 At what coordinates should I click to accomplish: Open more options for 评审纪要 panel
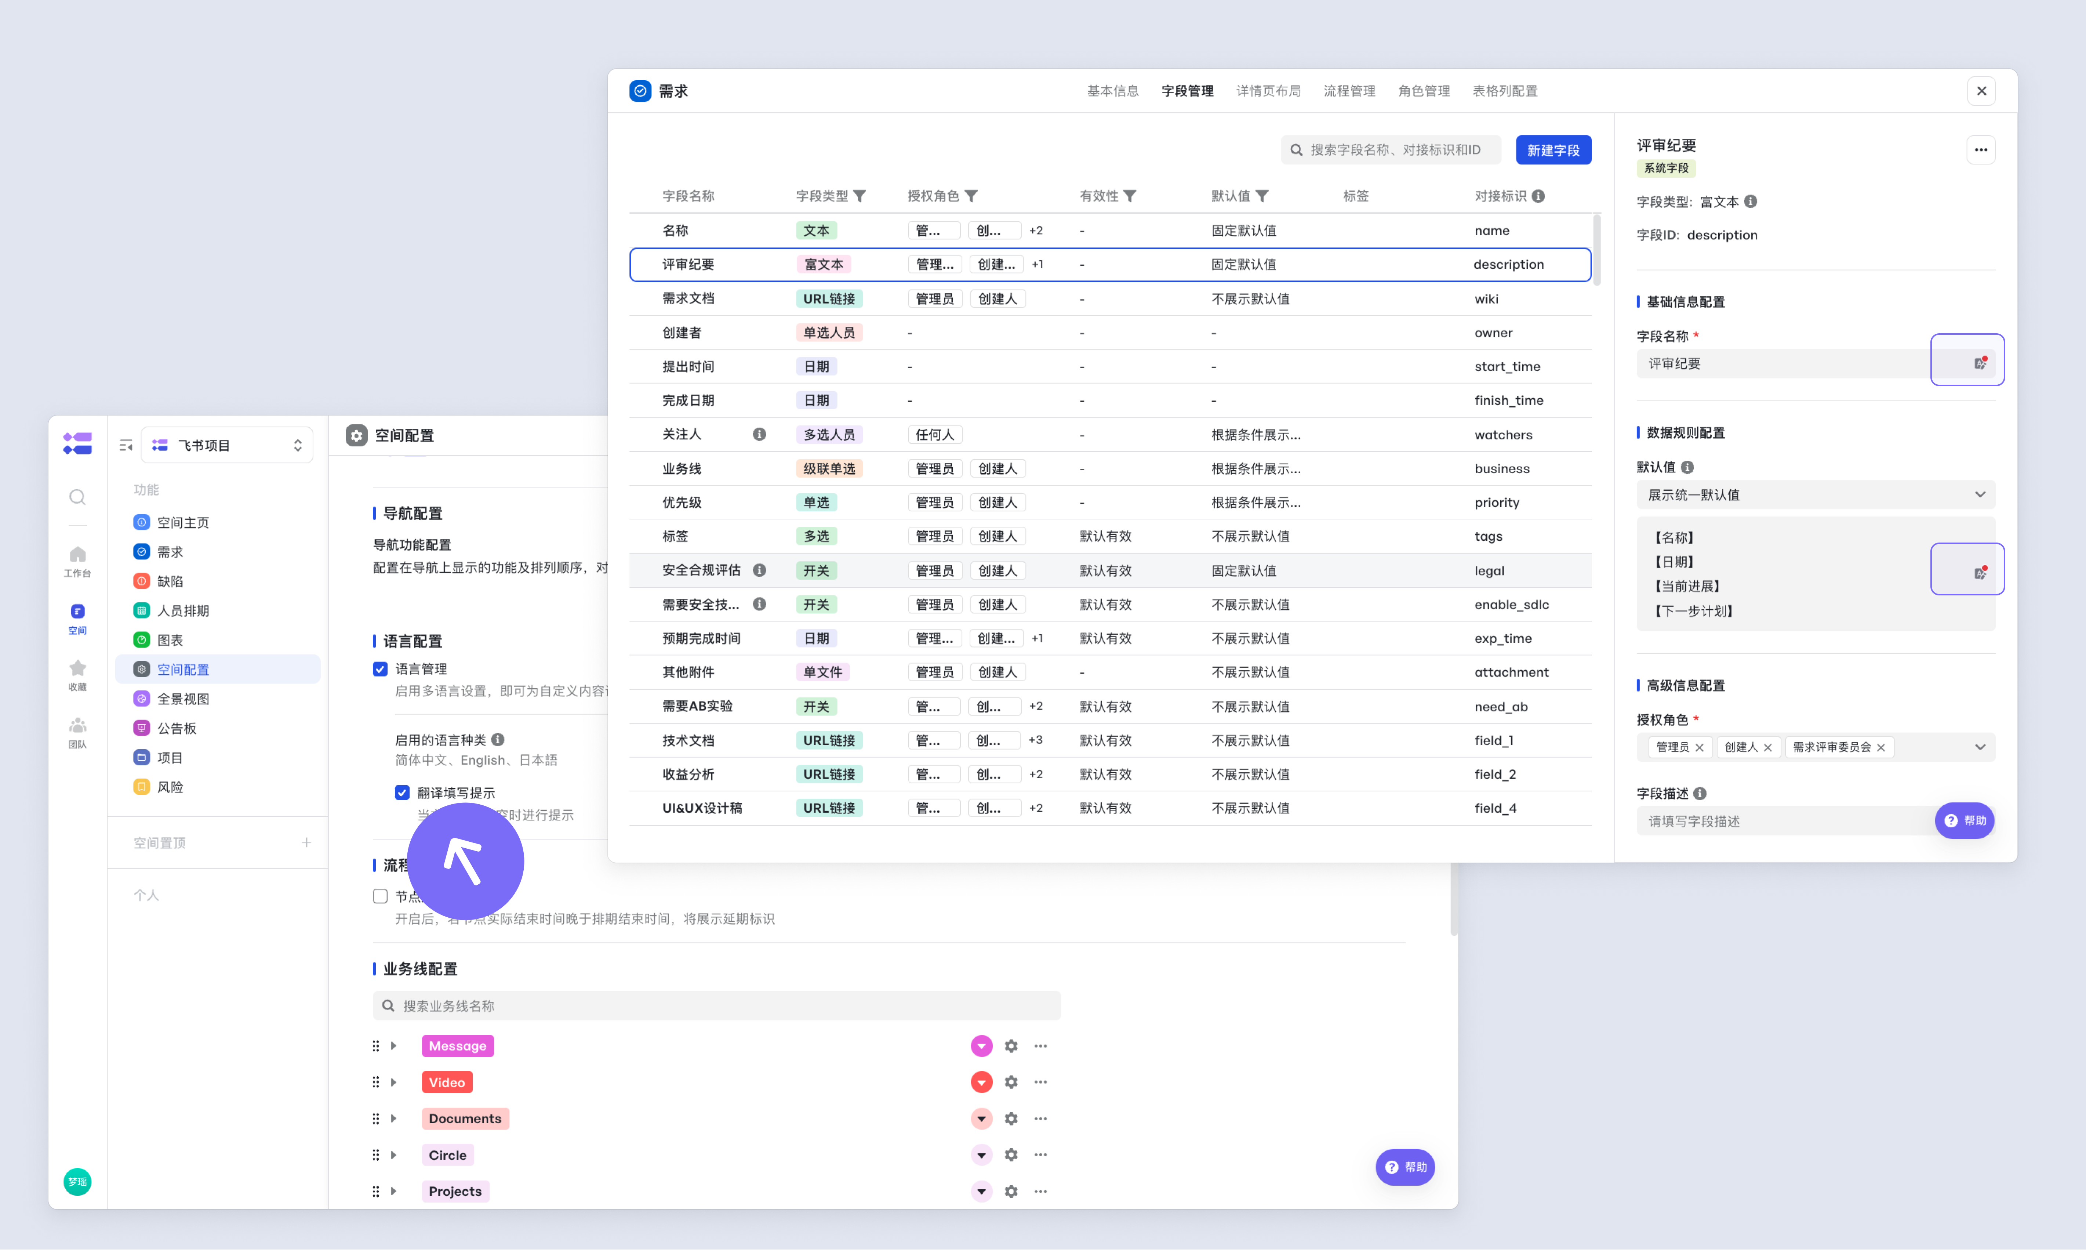tap(1981, 150)
